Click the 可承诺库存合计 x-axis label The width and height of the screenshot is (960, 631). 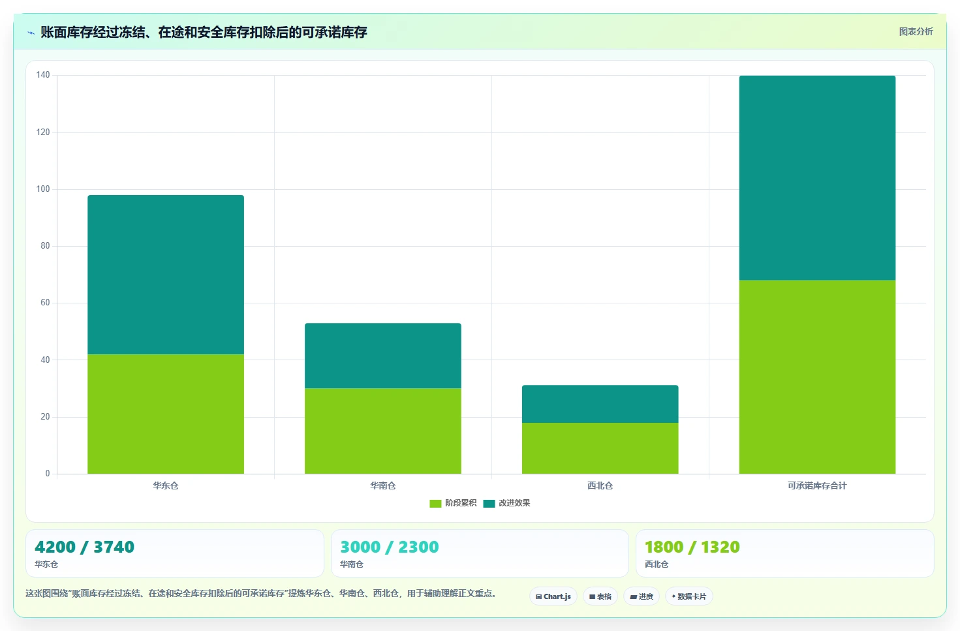click(817, 485)
